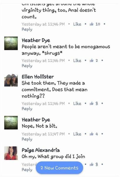View the 4 likes on "Nope. Not a bit."
The image size is (120, 177).
point(94,134)
